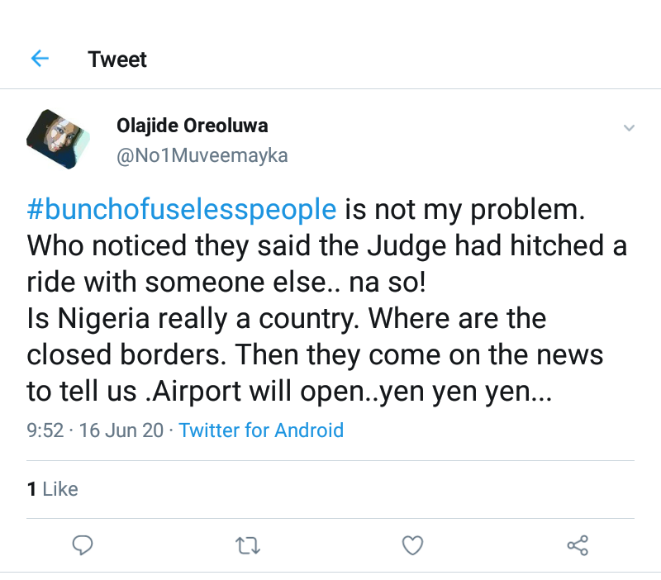Like the tweet with the heart icon
The image size is (661, 580).
coord(412,545)
